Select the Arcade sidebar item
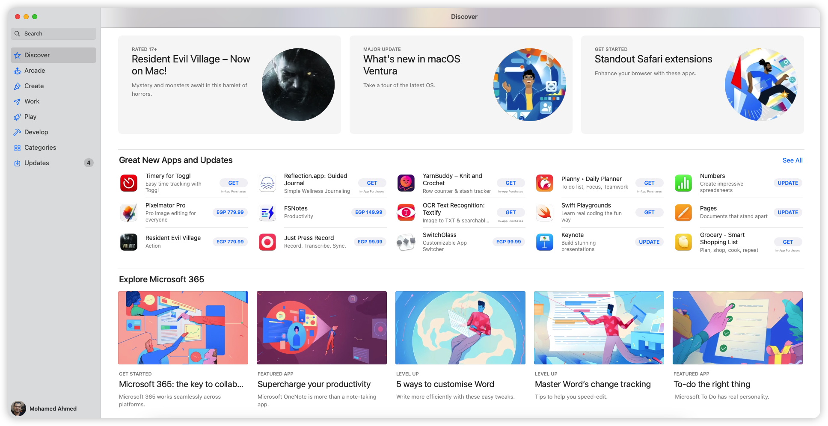 [x=53, y=71]
